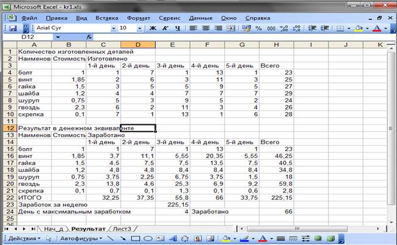The image size is (397, 245).
Task: Select the Rectangle drawing tool
Action: coord(136,238)
